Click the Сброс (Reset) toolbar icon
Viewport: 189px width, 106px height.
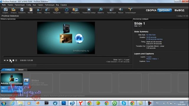(66, 11)
